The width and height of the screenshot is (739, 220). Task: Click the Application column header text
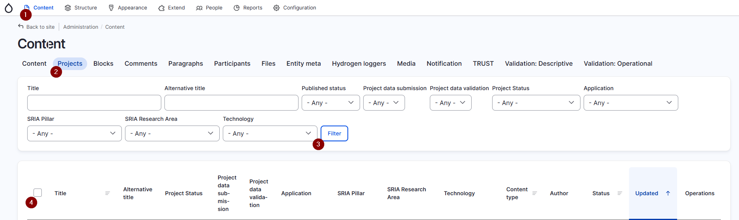click(x=296, y=193)
